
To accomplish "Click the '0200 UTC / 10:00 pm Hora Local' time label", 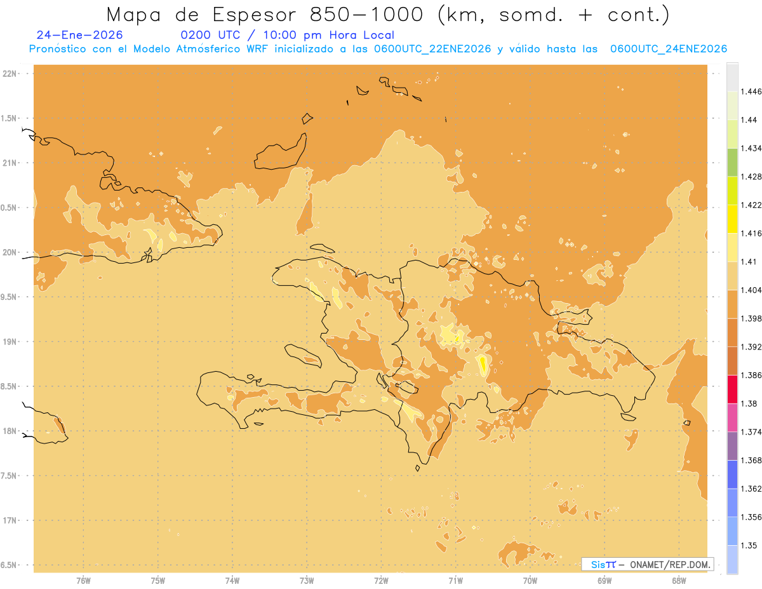I will click(x=288, y=36).
